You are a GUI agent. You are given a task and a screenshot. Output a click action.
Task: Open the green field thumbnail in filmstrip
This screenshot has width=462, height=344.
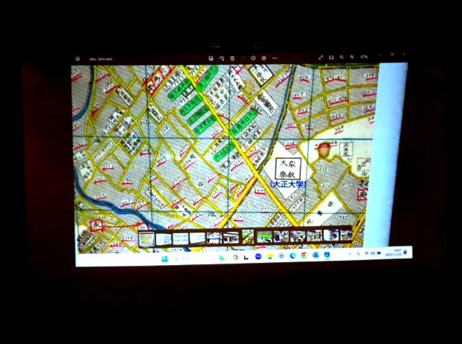264,236
